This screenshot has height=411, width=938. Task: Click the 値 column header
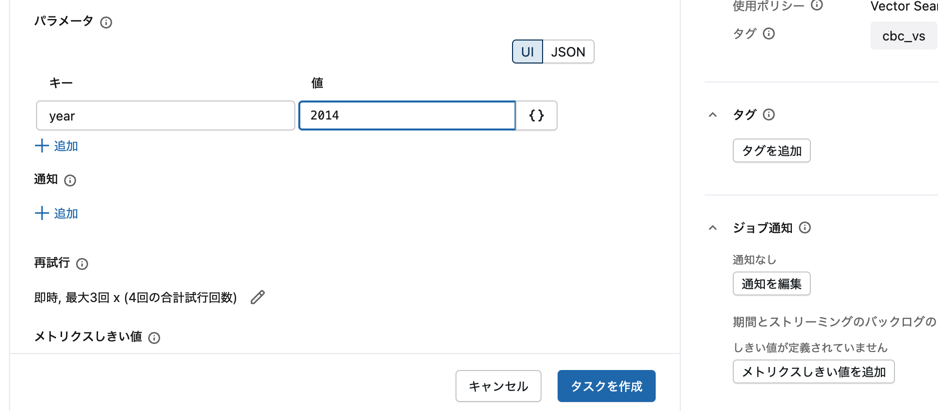point(316,82)
